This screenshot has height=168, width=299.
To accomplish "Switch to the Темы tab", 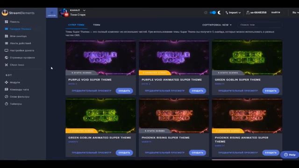I will click(97, 25).
